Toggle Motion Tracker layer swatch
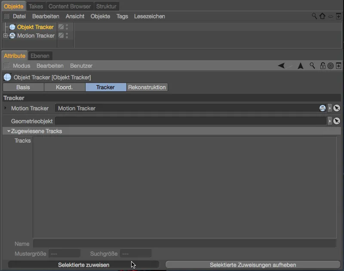The width and height of the screenshot is (344, 271). point(61,35)
